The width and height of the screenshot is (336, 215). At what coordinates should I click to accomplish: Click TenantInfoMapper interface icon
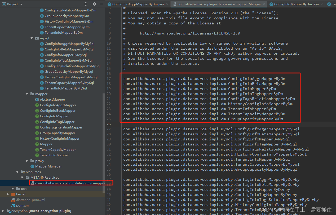coord(37,155)
